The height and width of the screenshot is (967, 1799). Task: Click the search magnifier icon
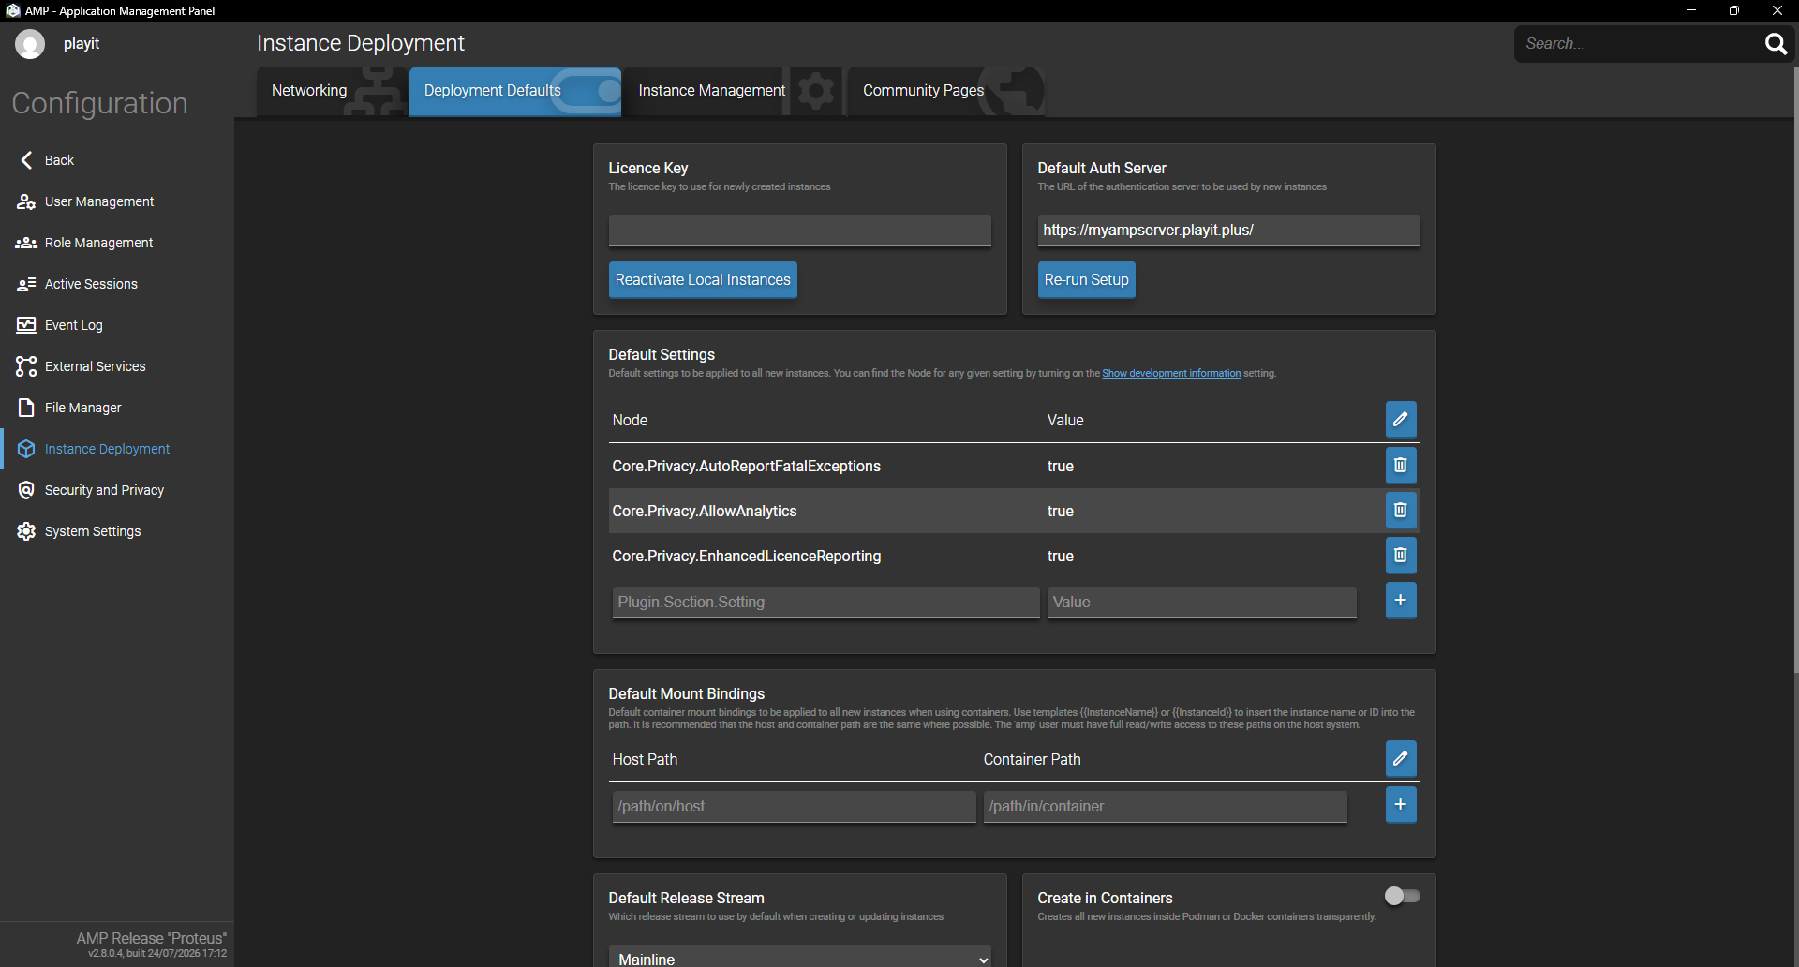pyautogui.click(x=1776, y=44)
